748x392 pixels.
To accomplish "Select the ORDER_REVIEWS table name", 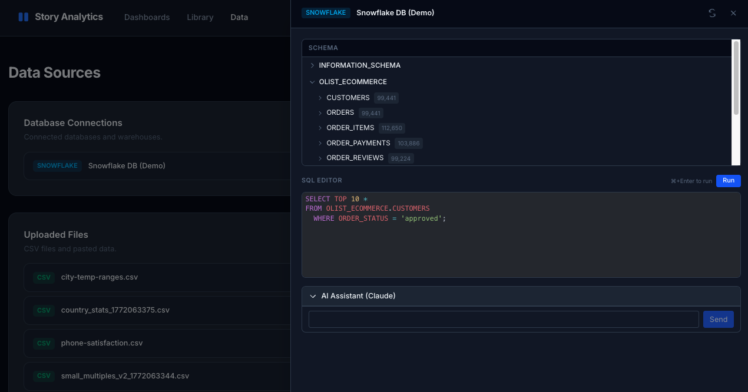I will point(355,158).
